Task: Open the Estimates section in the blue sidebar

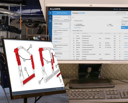Action: coord(50,17)
